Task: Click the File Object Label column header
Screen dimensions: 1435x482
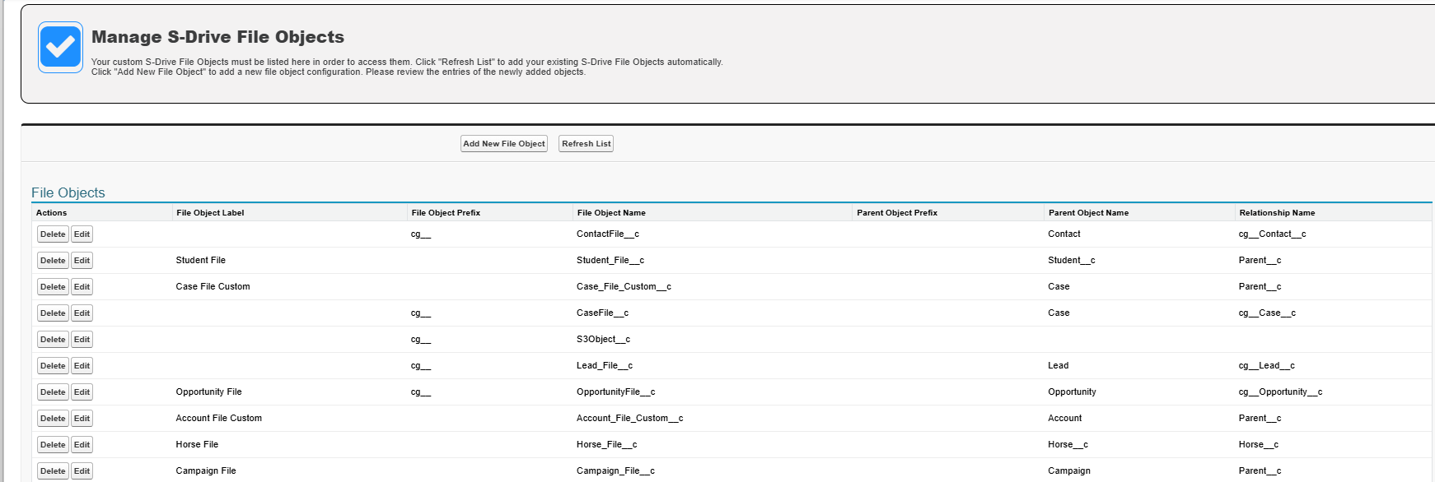Action: click(x=210, y=213)
